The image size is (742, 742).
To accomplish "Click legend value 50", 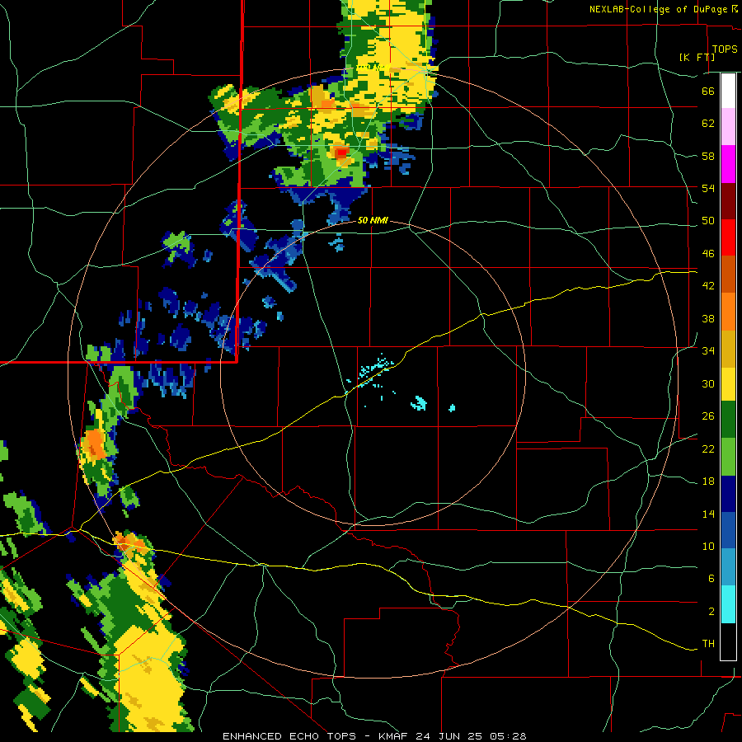I will [708, 221].
